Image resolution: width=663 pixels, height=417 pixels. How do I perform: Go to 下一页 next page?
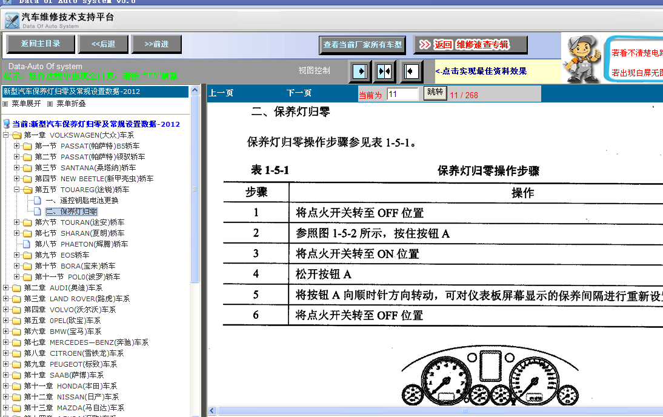tap(299, 93)
